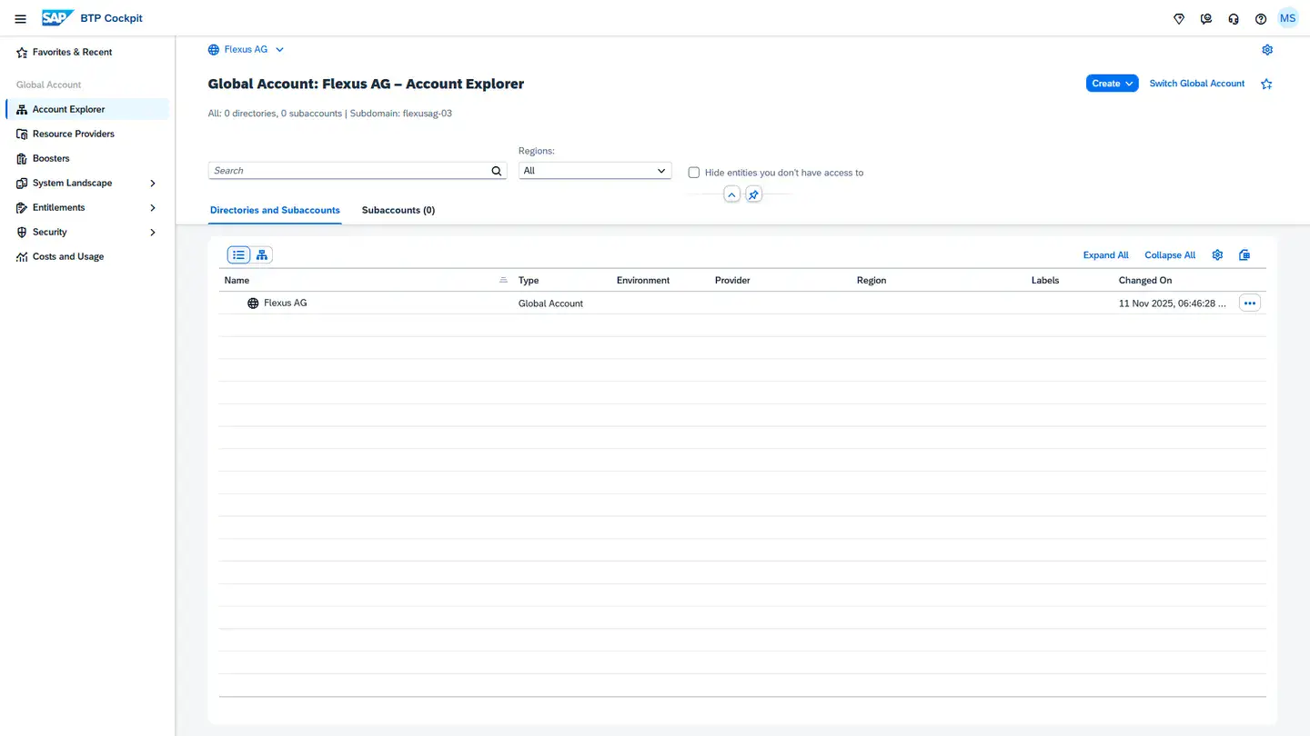
Task: Add page to favorites with star icon
Action: click(x=1266, y=84)
